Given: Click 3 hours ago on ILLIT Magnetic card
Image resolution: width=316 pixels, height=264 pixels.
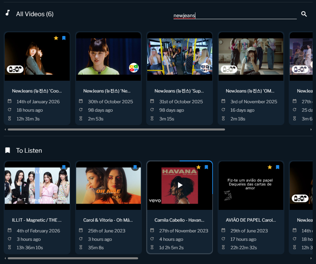Looking at the screenshot, I should (29, 239).
